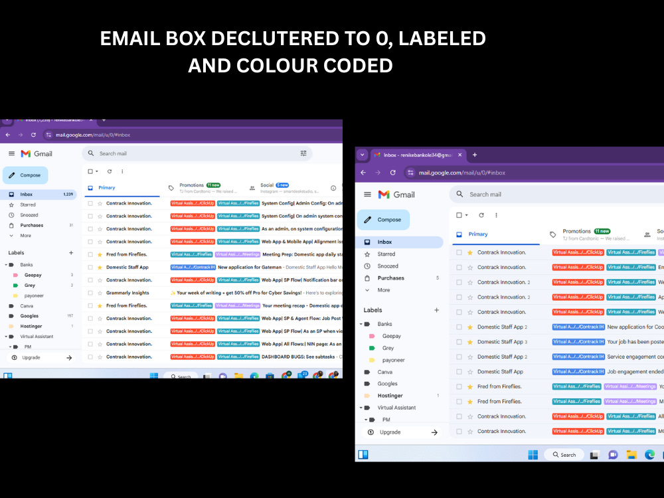Open DASHBOARD BUGS email in left window

pyautogui.click(x=213, y=357)
